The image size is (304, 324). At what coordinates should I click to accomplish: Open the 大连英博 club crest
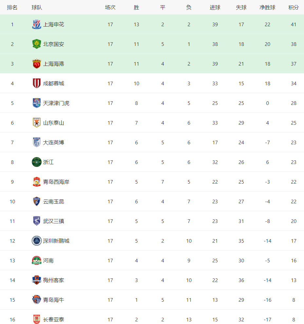pyautogui.click(x=37, y=142)
